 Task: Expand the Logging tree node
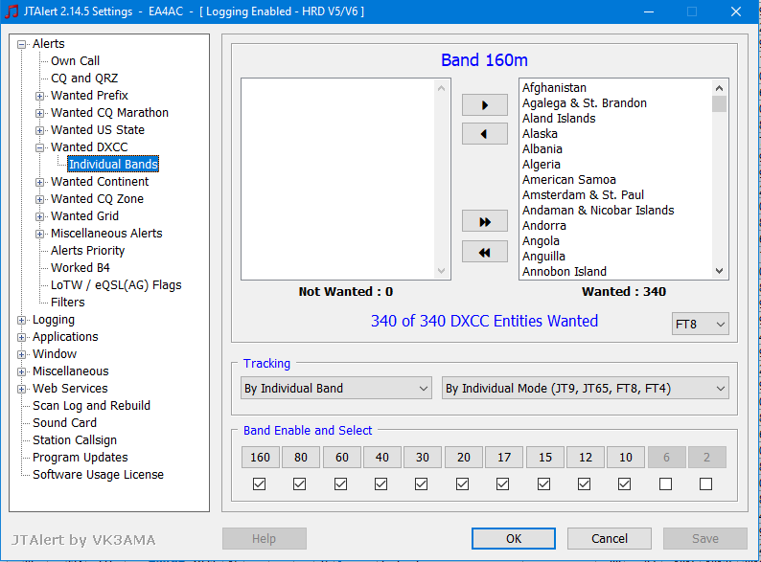[22, 320]
